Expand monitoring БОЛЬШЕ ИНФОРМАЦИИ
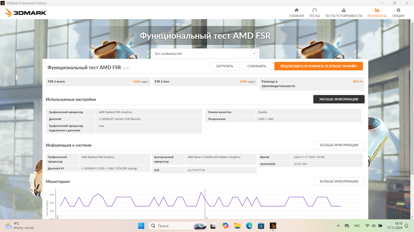The image size is (414, 232). click(339, 182)
